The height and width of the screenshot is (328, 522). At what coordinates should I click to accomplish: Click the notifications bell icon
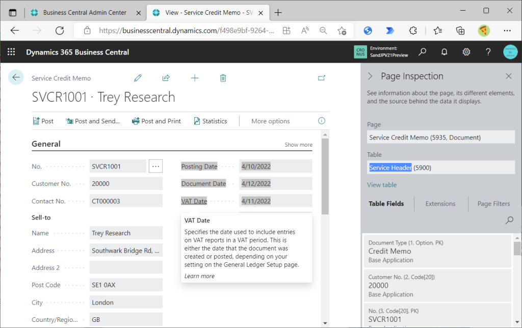pyautogui.click(x=444, y=52)
